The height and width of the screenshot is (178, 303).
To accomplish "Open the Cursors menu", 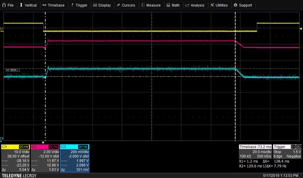I will 126,5.
